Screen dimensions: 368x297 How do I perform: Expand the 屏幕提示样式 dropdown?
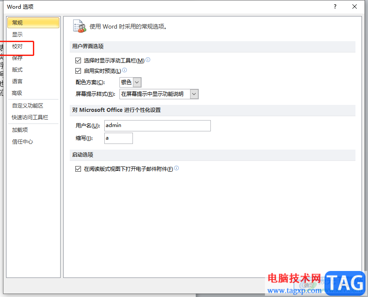click(x=194, y=94)
